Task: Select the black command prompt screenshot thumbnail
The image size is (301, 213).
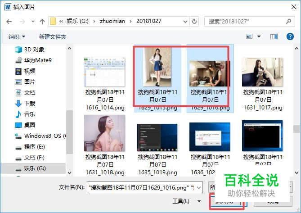Action: tap(262, 136)
